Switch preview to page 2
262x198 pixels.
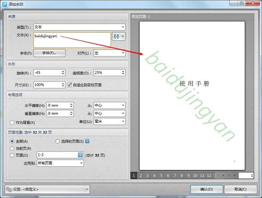[140, 175]
